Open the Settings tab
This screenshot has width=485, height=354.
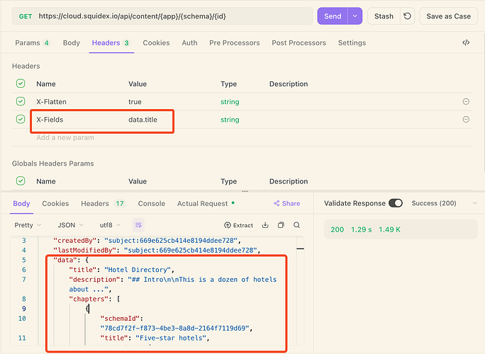point(352,43)
